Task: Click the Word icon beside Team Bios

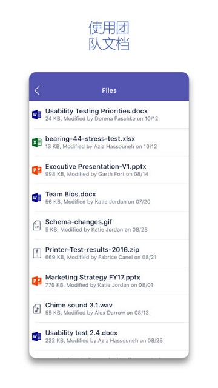Action: (36, 198)
